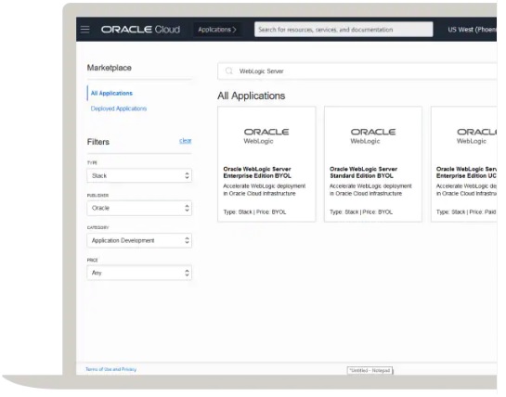
Task: Open the US West region selector
Action: (x=472, y=30)
